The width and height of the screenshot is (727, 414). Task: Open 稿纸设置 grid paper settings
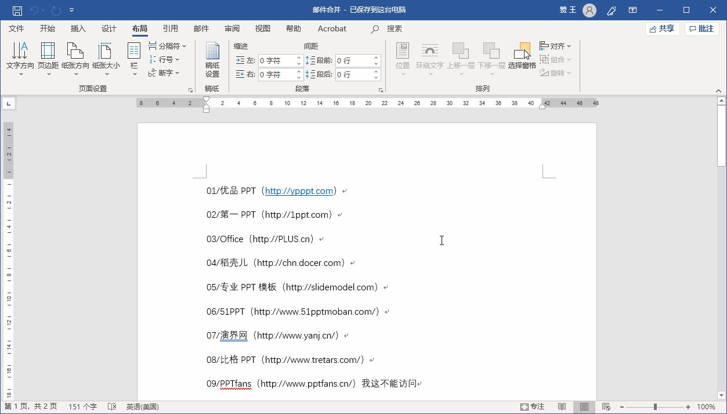tap(212, 58)
